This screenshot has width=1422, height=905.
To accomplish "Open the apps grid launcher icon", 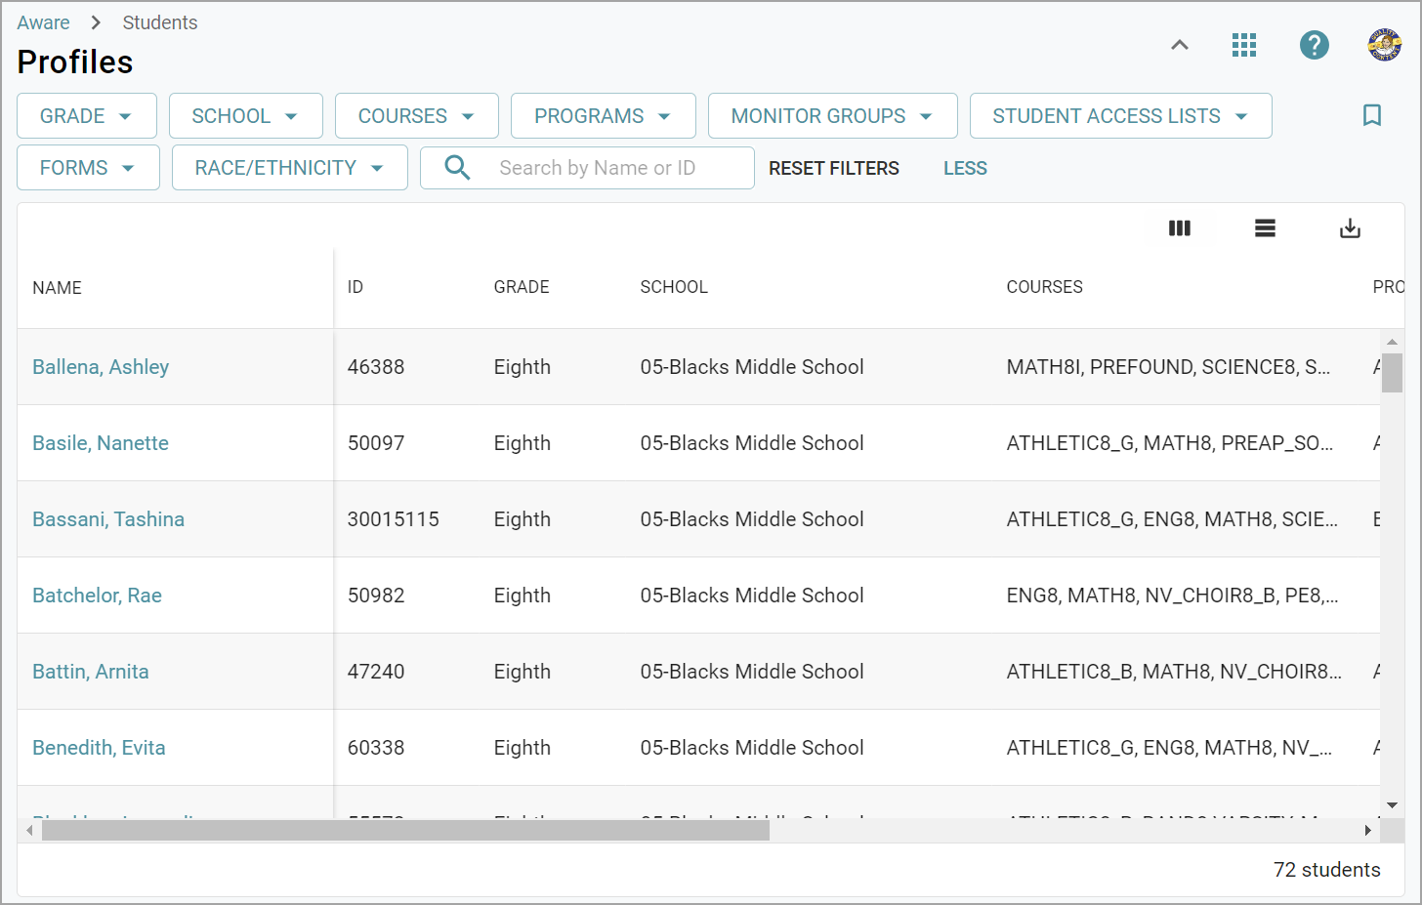I will 1243,45.
